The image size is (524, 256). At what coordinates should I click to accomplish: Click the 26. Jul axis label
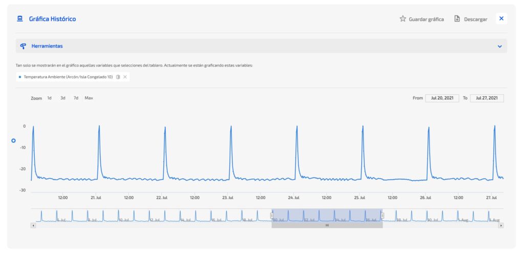(x=425, y=198)
